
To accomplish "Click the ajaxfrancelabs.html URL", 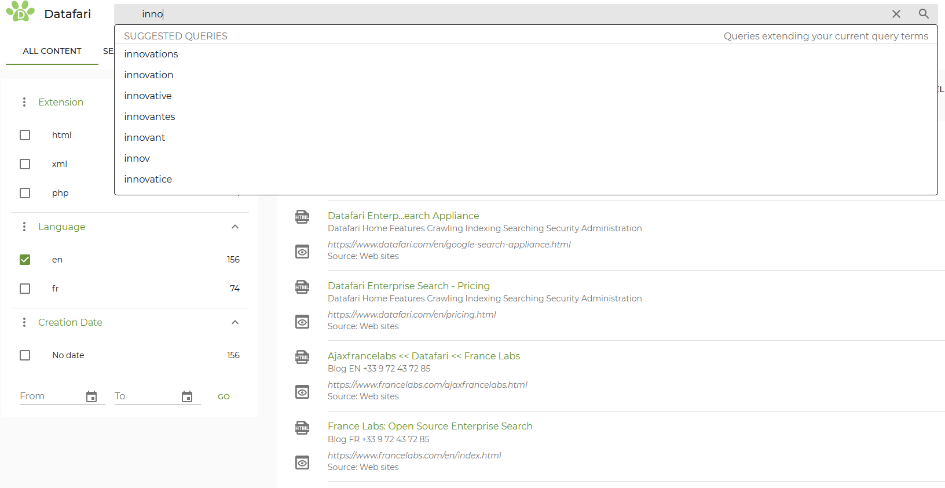I will tap(427, 385).
